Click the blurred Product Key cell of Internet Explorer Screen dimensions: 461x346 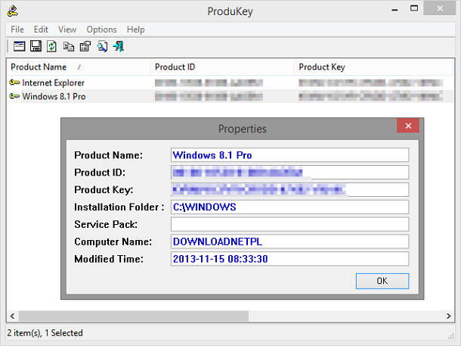tap(371, 83)
